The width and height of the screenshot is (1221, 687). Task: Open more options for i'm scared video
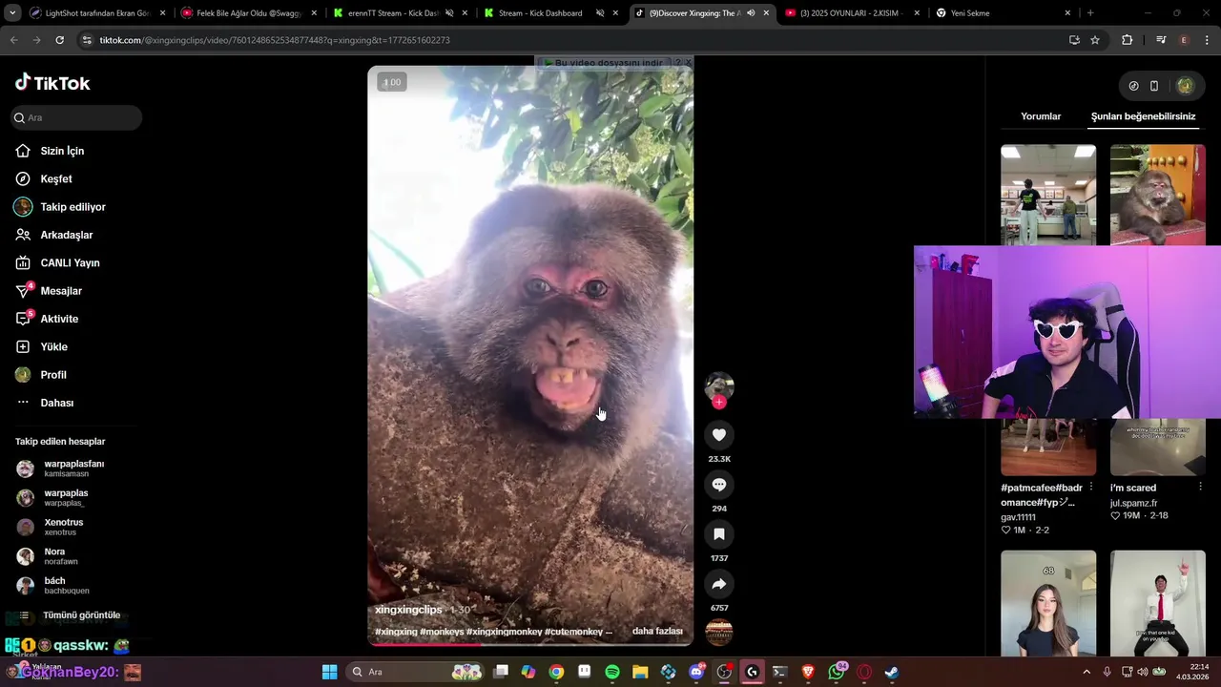[x=1200, y=488]
